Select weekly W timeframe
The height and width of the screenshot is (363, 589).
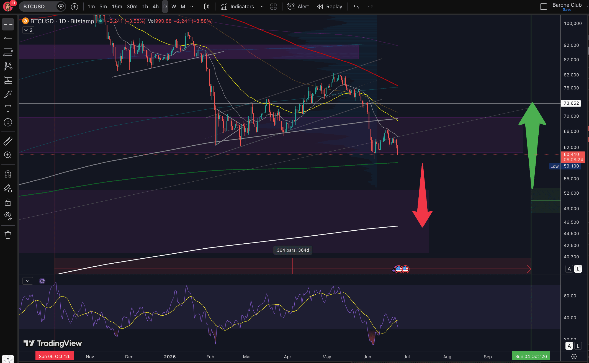[174, 7]
